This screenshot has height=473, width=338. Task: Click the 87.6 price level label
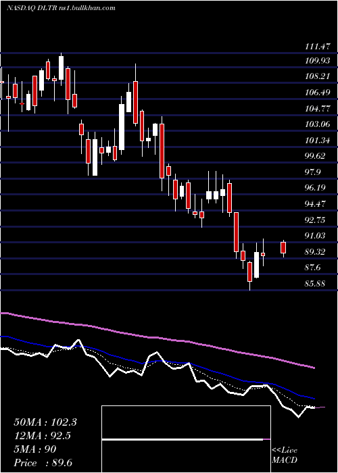coord(313,268)
